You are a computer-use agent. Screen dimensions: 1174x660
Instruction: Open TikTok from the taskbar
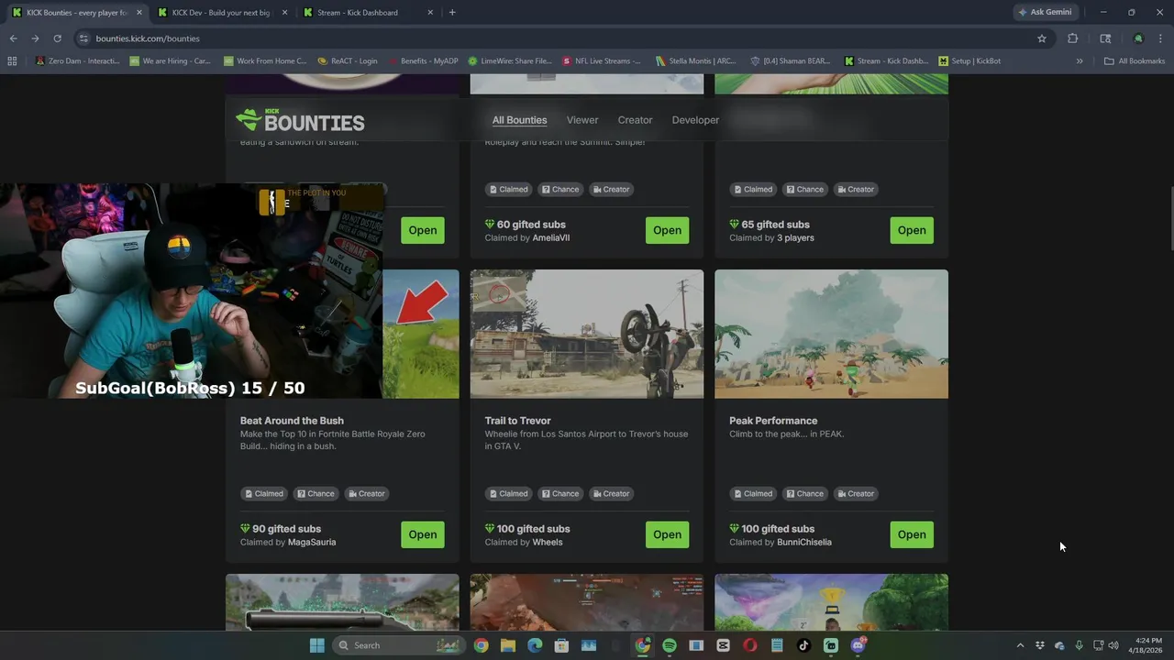click(x=804, y=645)
